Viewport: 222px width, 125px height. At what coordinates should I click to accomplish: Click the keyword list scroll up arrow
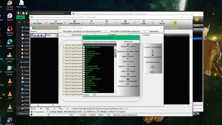[115, 48]
